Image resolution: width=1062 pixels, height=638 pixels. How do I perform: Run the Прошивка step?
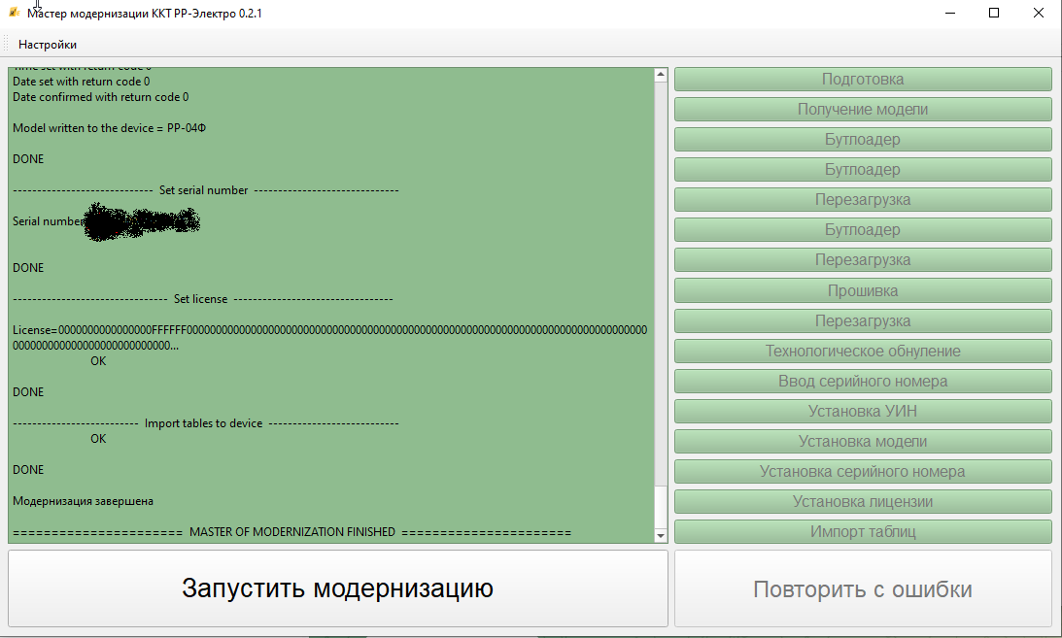pyautogui.click(x=863, y=290)
